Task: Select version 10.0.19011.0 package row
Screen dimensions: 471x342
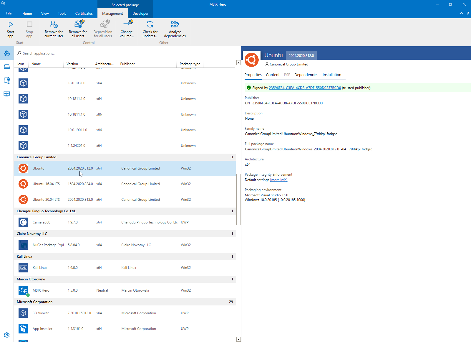Action: [x=125, y=130]
